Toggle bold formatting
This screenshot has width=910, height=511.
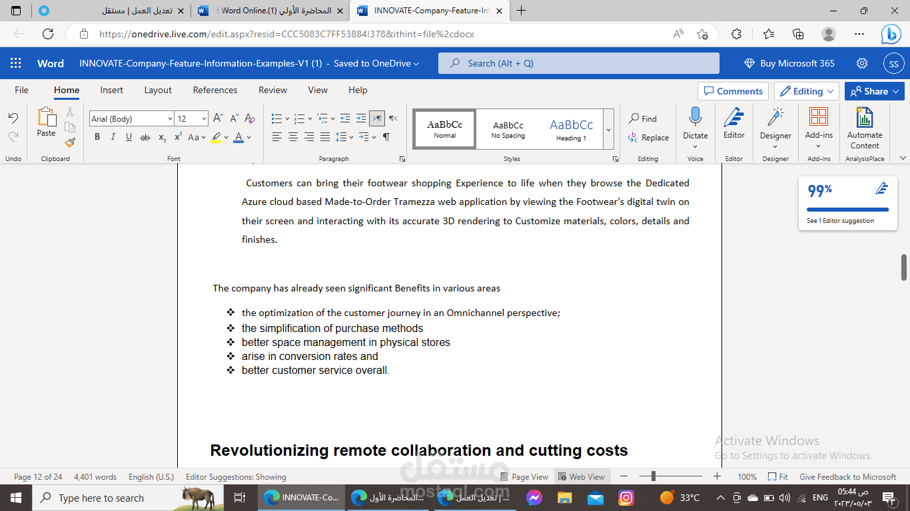click(97, 137)
